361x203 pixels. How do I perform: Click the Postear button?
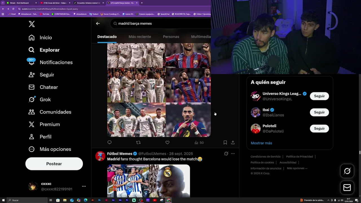[x=54, y=164]
